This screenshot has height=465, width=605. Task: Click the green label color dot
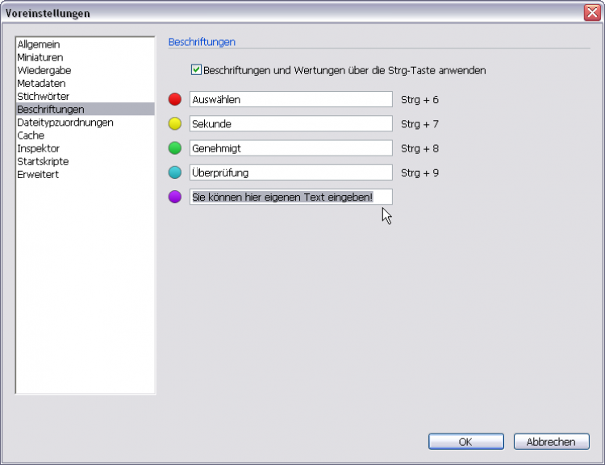175,148
